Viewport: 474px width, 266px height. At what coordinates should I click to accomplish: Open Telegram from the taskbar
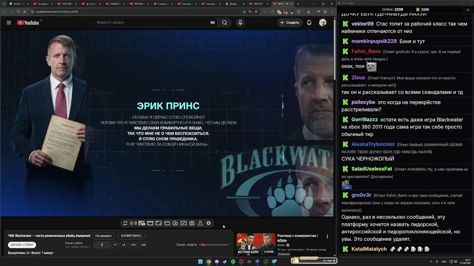click(274, 262)
